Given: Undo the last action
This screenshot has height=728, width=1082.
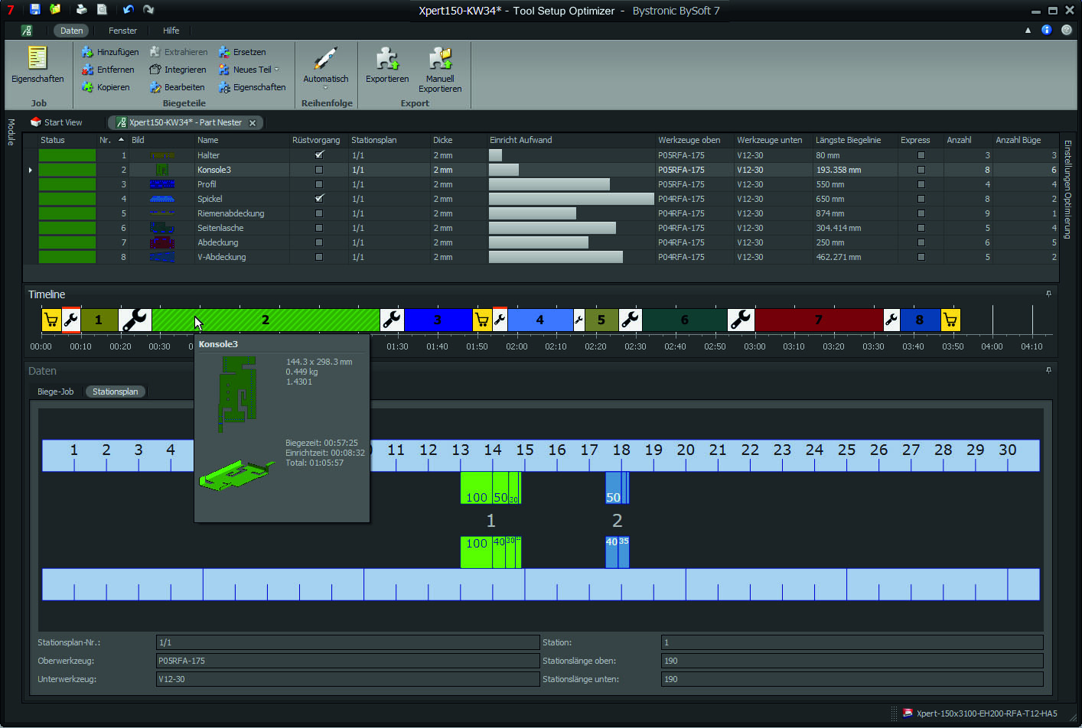Looking at the screenshot, I should [x=128, y=9].
